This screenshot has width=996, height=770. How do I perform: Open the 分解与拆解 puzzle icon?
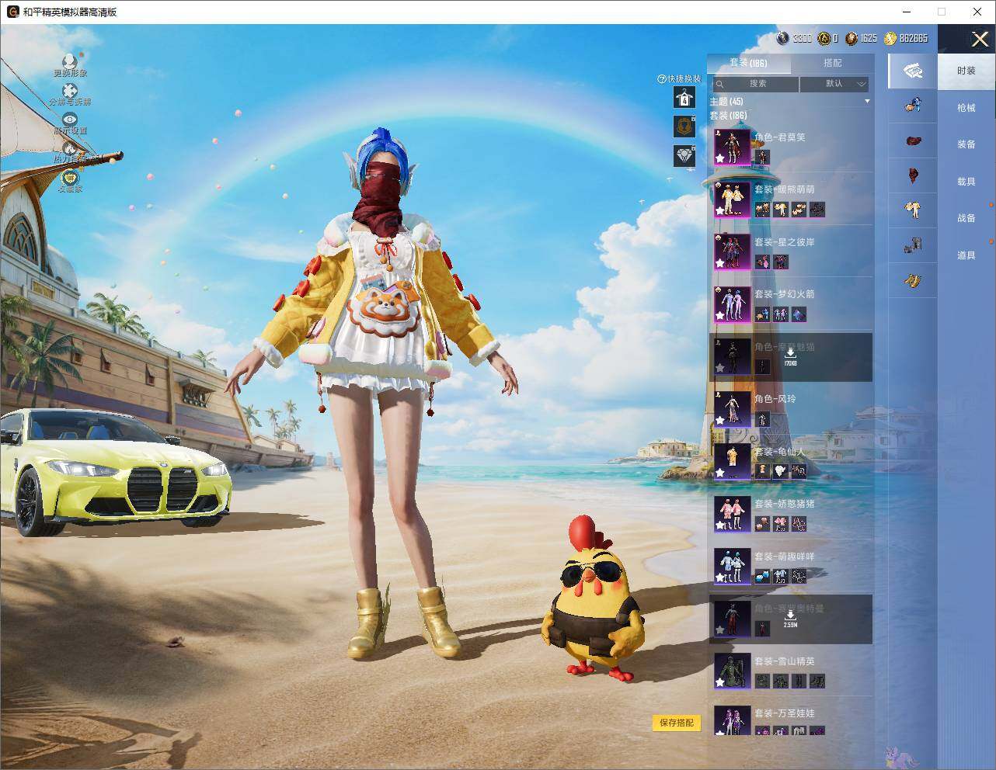coord(70,92)
